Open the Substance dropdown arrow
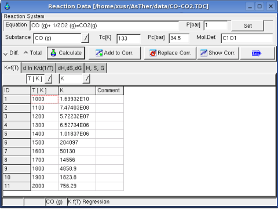Image resolution: width=278 pixels, height=209 pixels. [x=85, y=38]
